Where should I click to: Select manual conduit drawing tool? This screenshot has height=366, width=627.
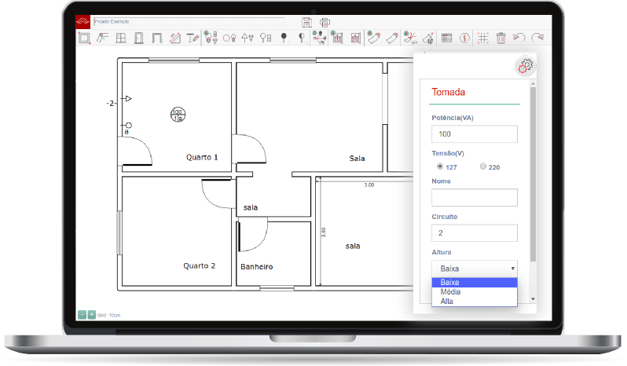pyautogui.click(x=392, y=38)
